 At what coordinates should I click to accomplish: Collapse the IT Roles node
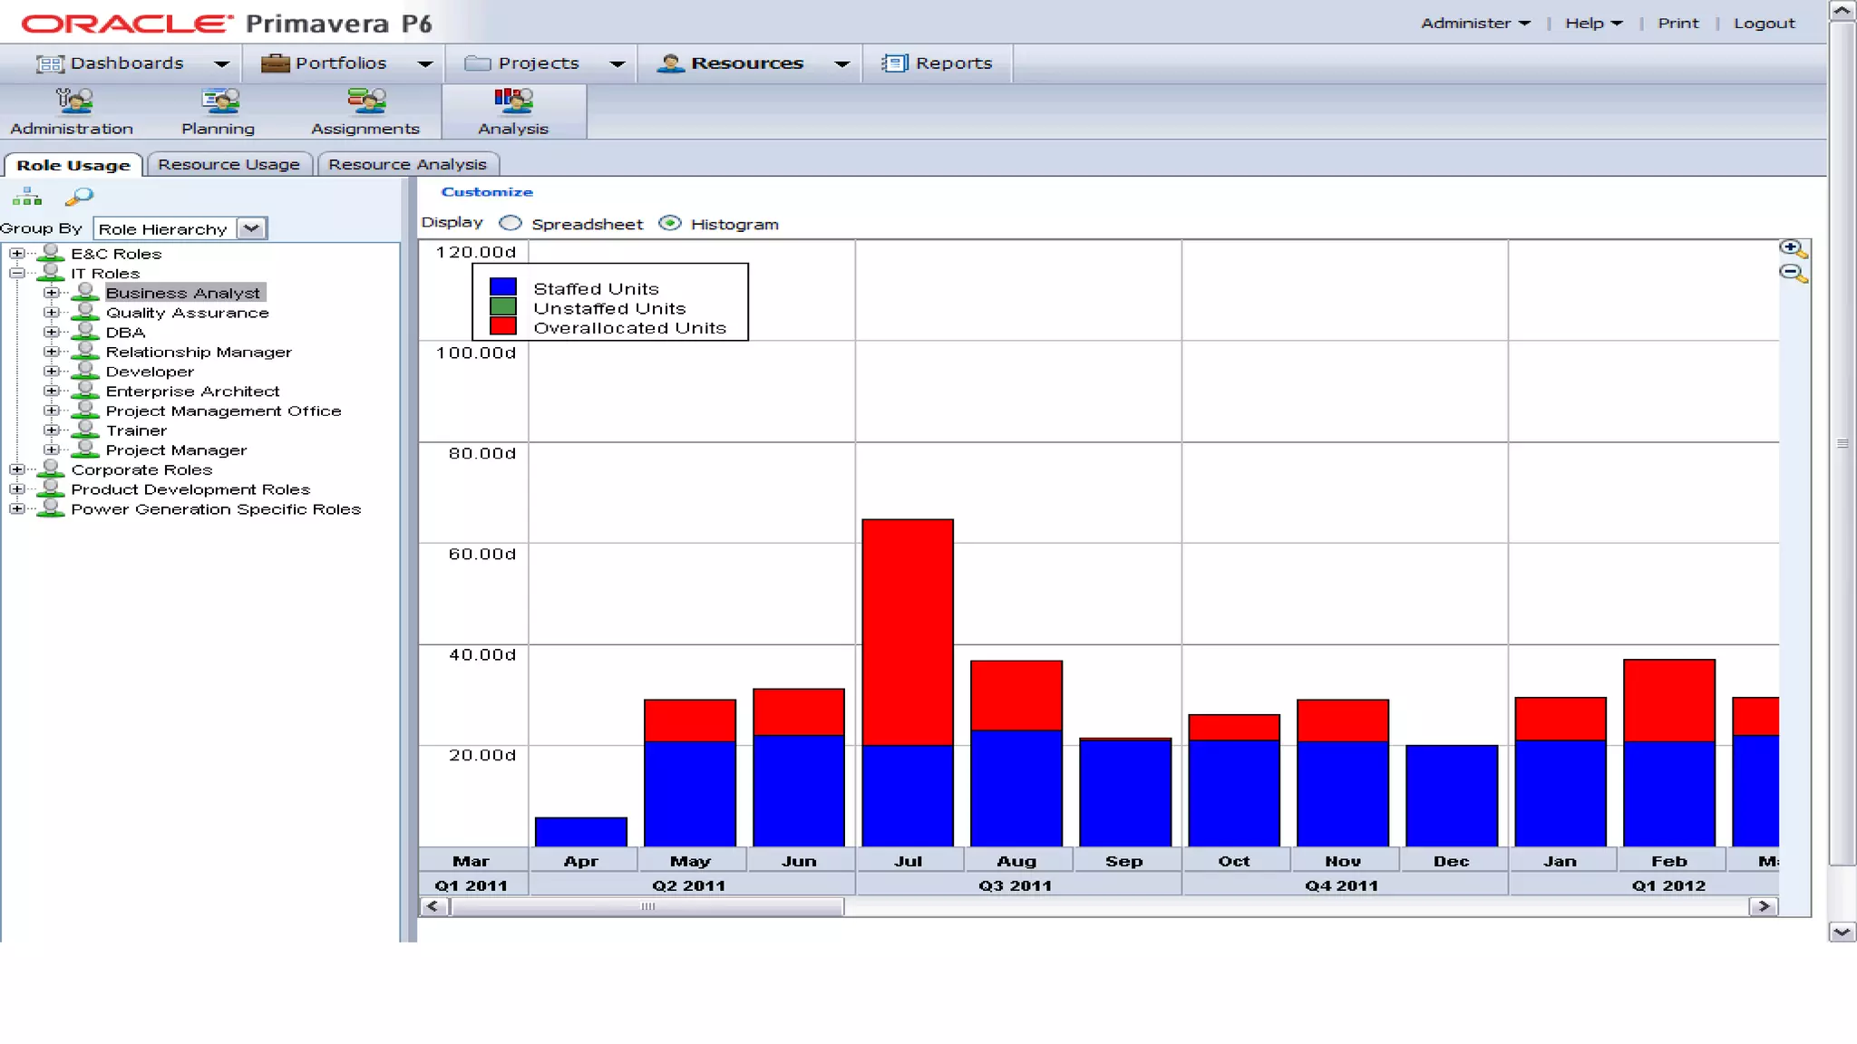[16, 273]
